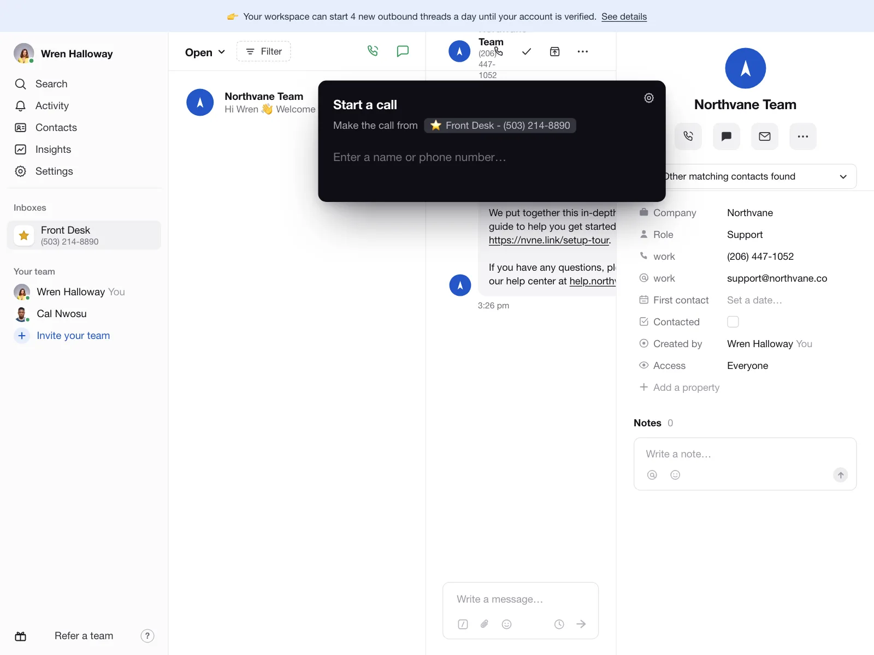Select the Front Desk inbox
Screen dimensions: 874x655
(x=84, y=235)
